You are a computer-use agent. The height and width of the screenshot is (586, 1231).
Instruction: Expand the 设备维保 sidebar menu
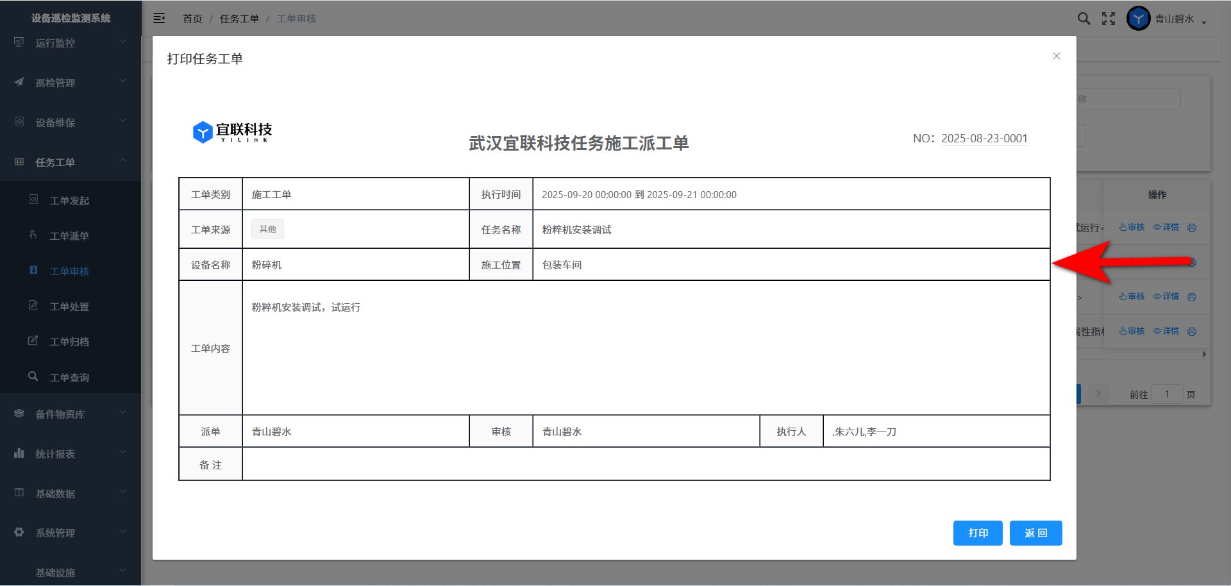(71, 122)
